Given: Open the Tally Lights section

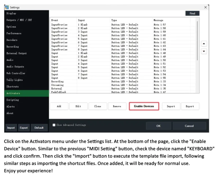Looking at the screenshot, I should click(15, 80).
